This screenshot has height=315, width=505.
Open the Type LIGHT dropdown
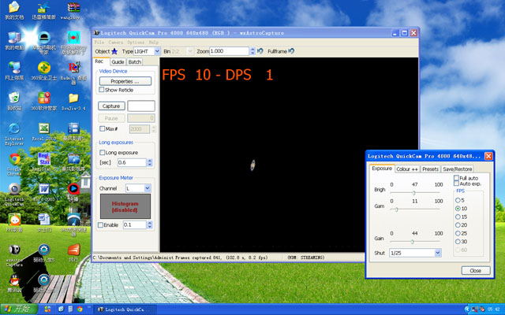(x=157, y=51)
